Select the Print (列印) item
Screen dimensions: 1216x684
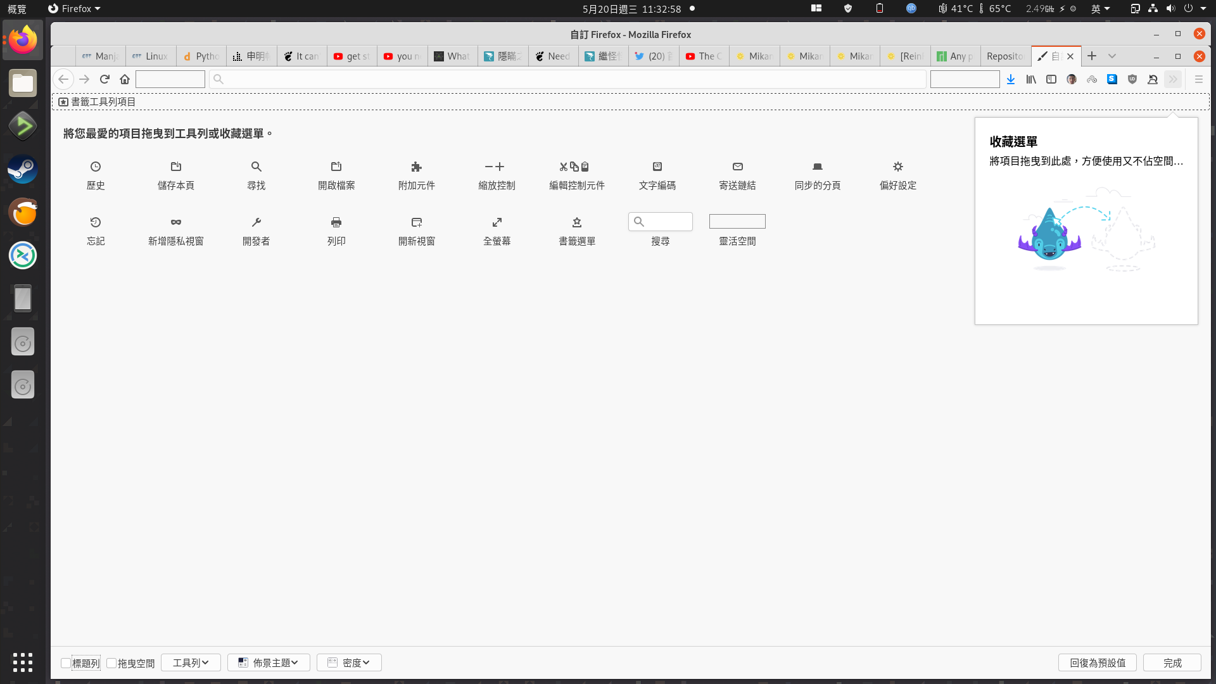click(x=336, y=231)
